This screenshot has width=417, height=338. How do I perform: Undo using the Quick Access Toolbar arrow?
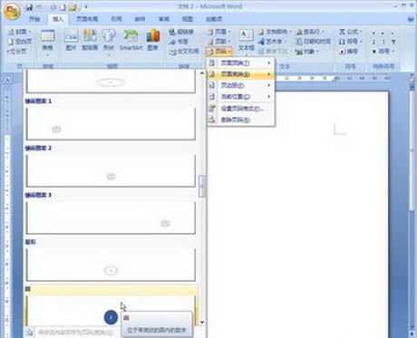39,6
